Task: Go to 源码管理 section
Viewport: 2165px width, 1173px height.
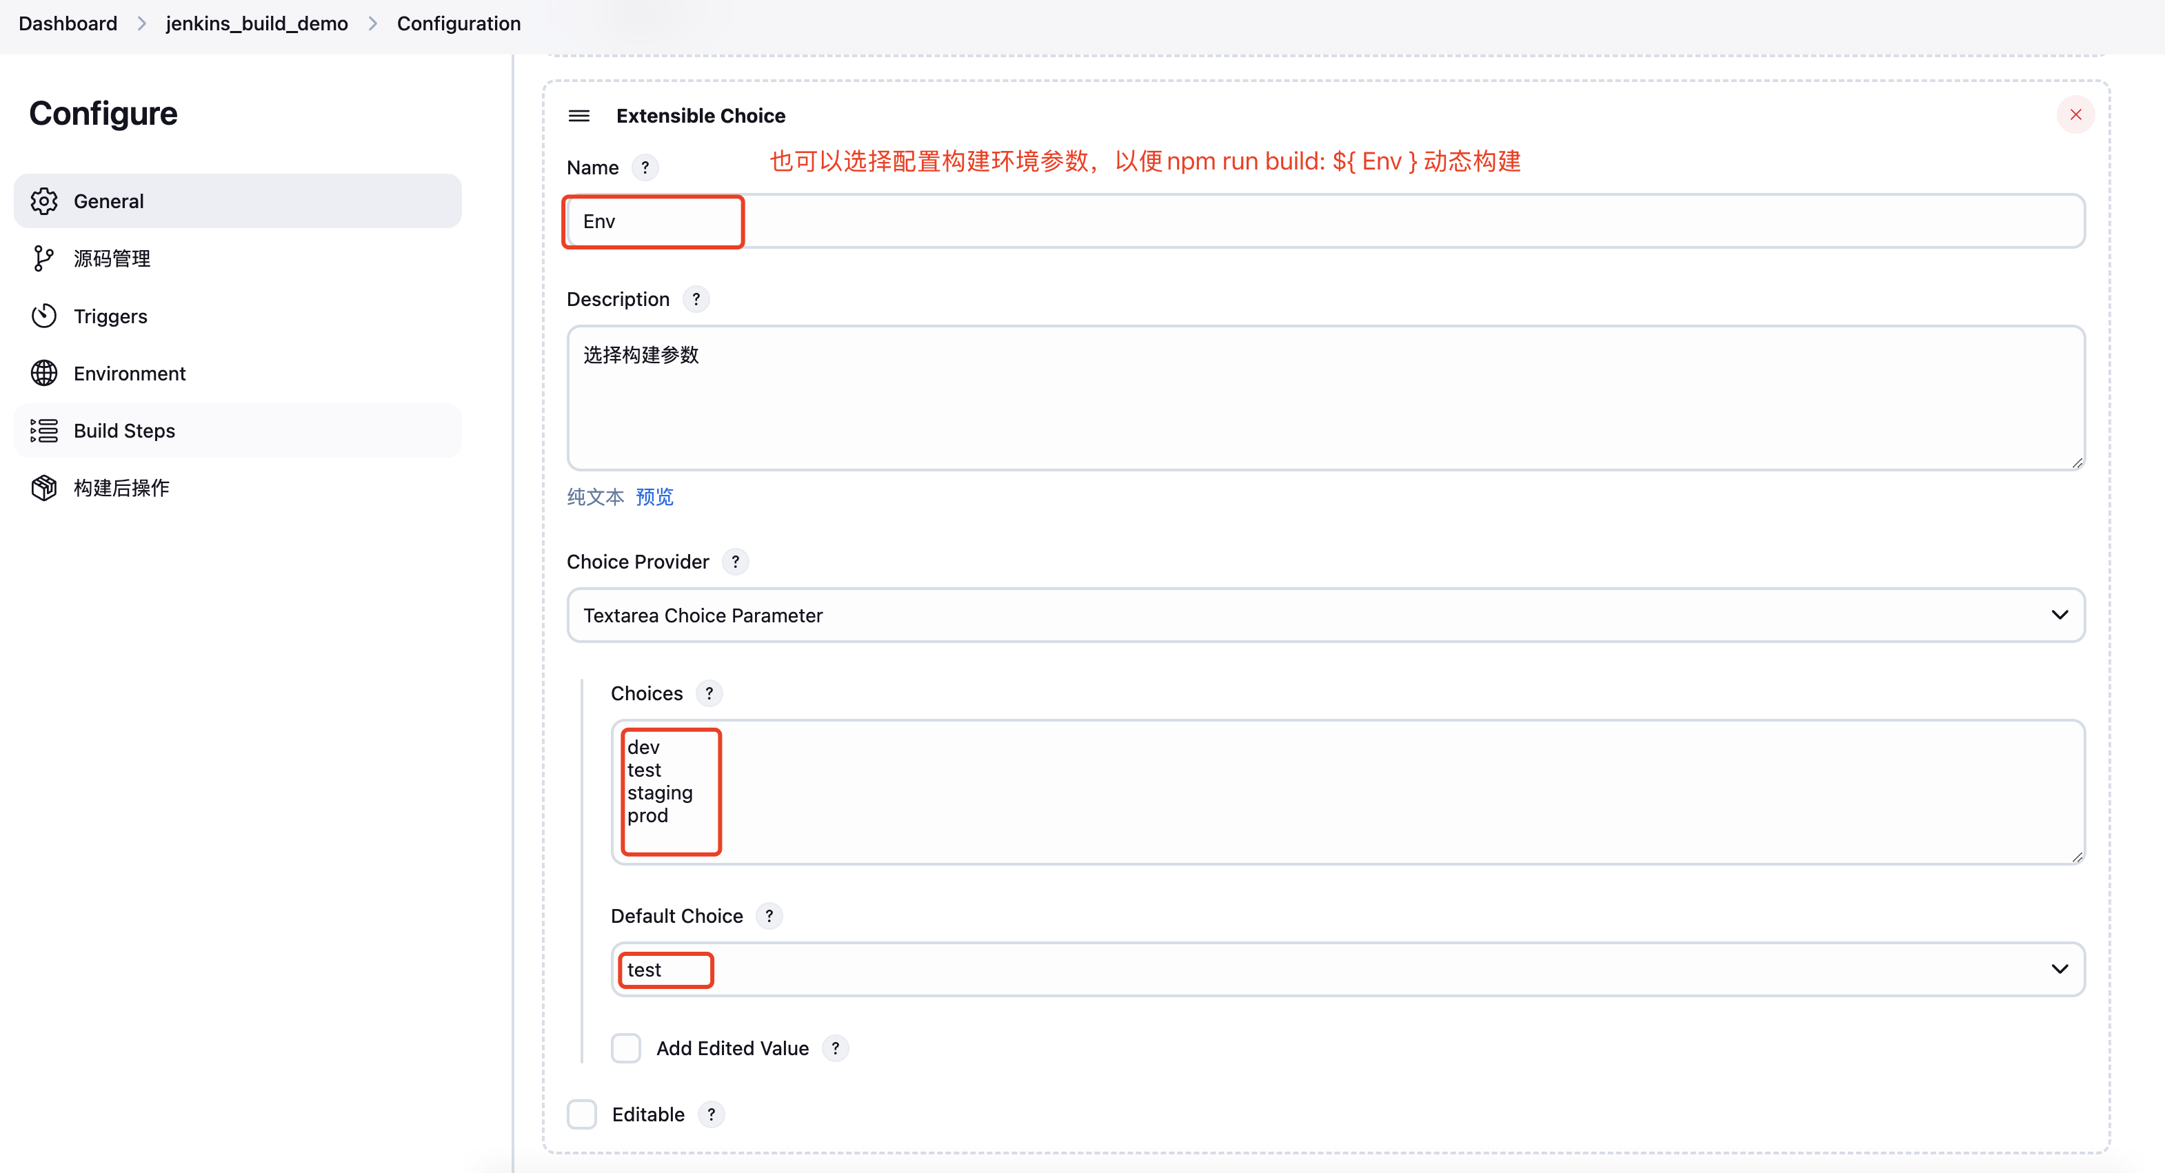Action: (x=238, y=258)
